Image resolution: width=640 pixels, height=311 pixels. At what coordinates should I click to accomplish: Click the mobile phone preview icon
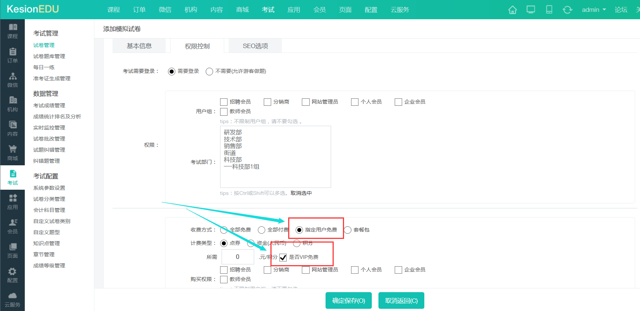(x=549, y=10)
